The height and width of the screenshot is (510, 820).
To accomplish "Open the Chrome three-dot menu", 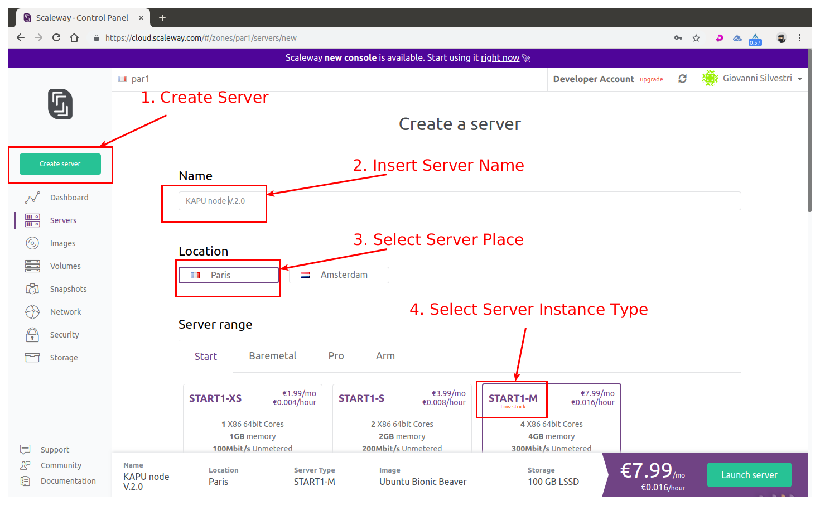I will [799, 38].
